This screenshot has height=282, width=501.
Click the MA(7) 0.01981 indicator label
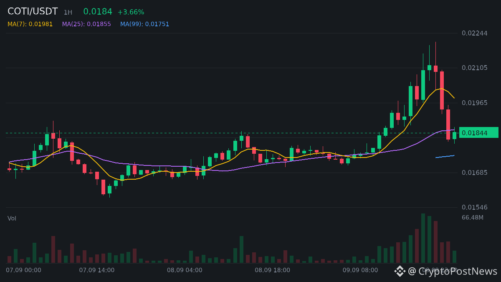pyautogui.click(x=30, y=24)
